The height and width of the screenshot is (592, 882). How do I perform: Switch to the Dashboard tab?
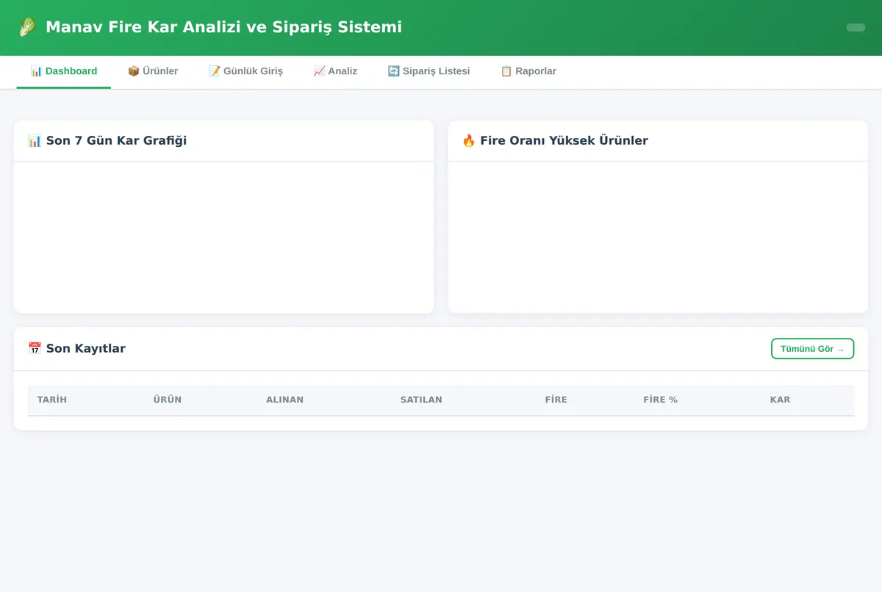(x=64, y=71)
